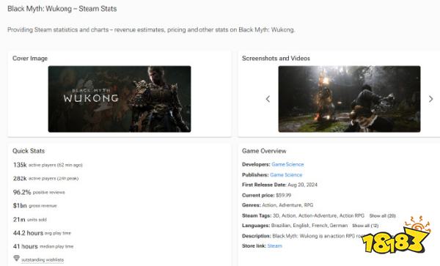Screen dimensions: 440x266
Task: Click the 135k active players stat
Action: tap(48, 165)
